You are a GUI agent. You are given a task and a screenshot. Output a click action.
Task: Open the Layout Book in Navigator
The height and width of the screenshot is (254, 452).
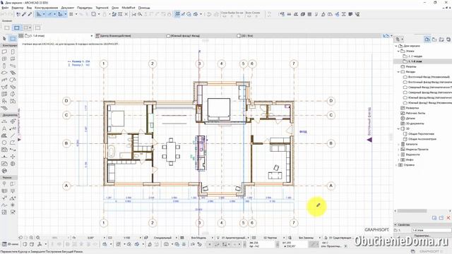[x=441, y=40]
